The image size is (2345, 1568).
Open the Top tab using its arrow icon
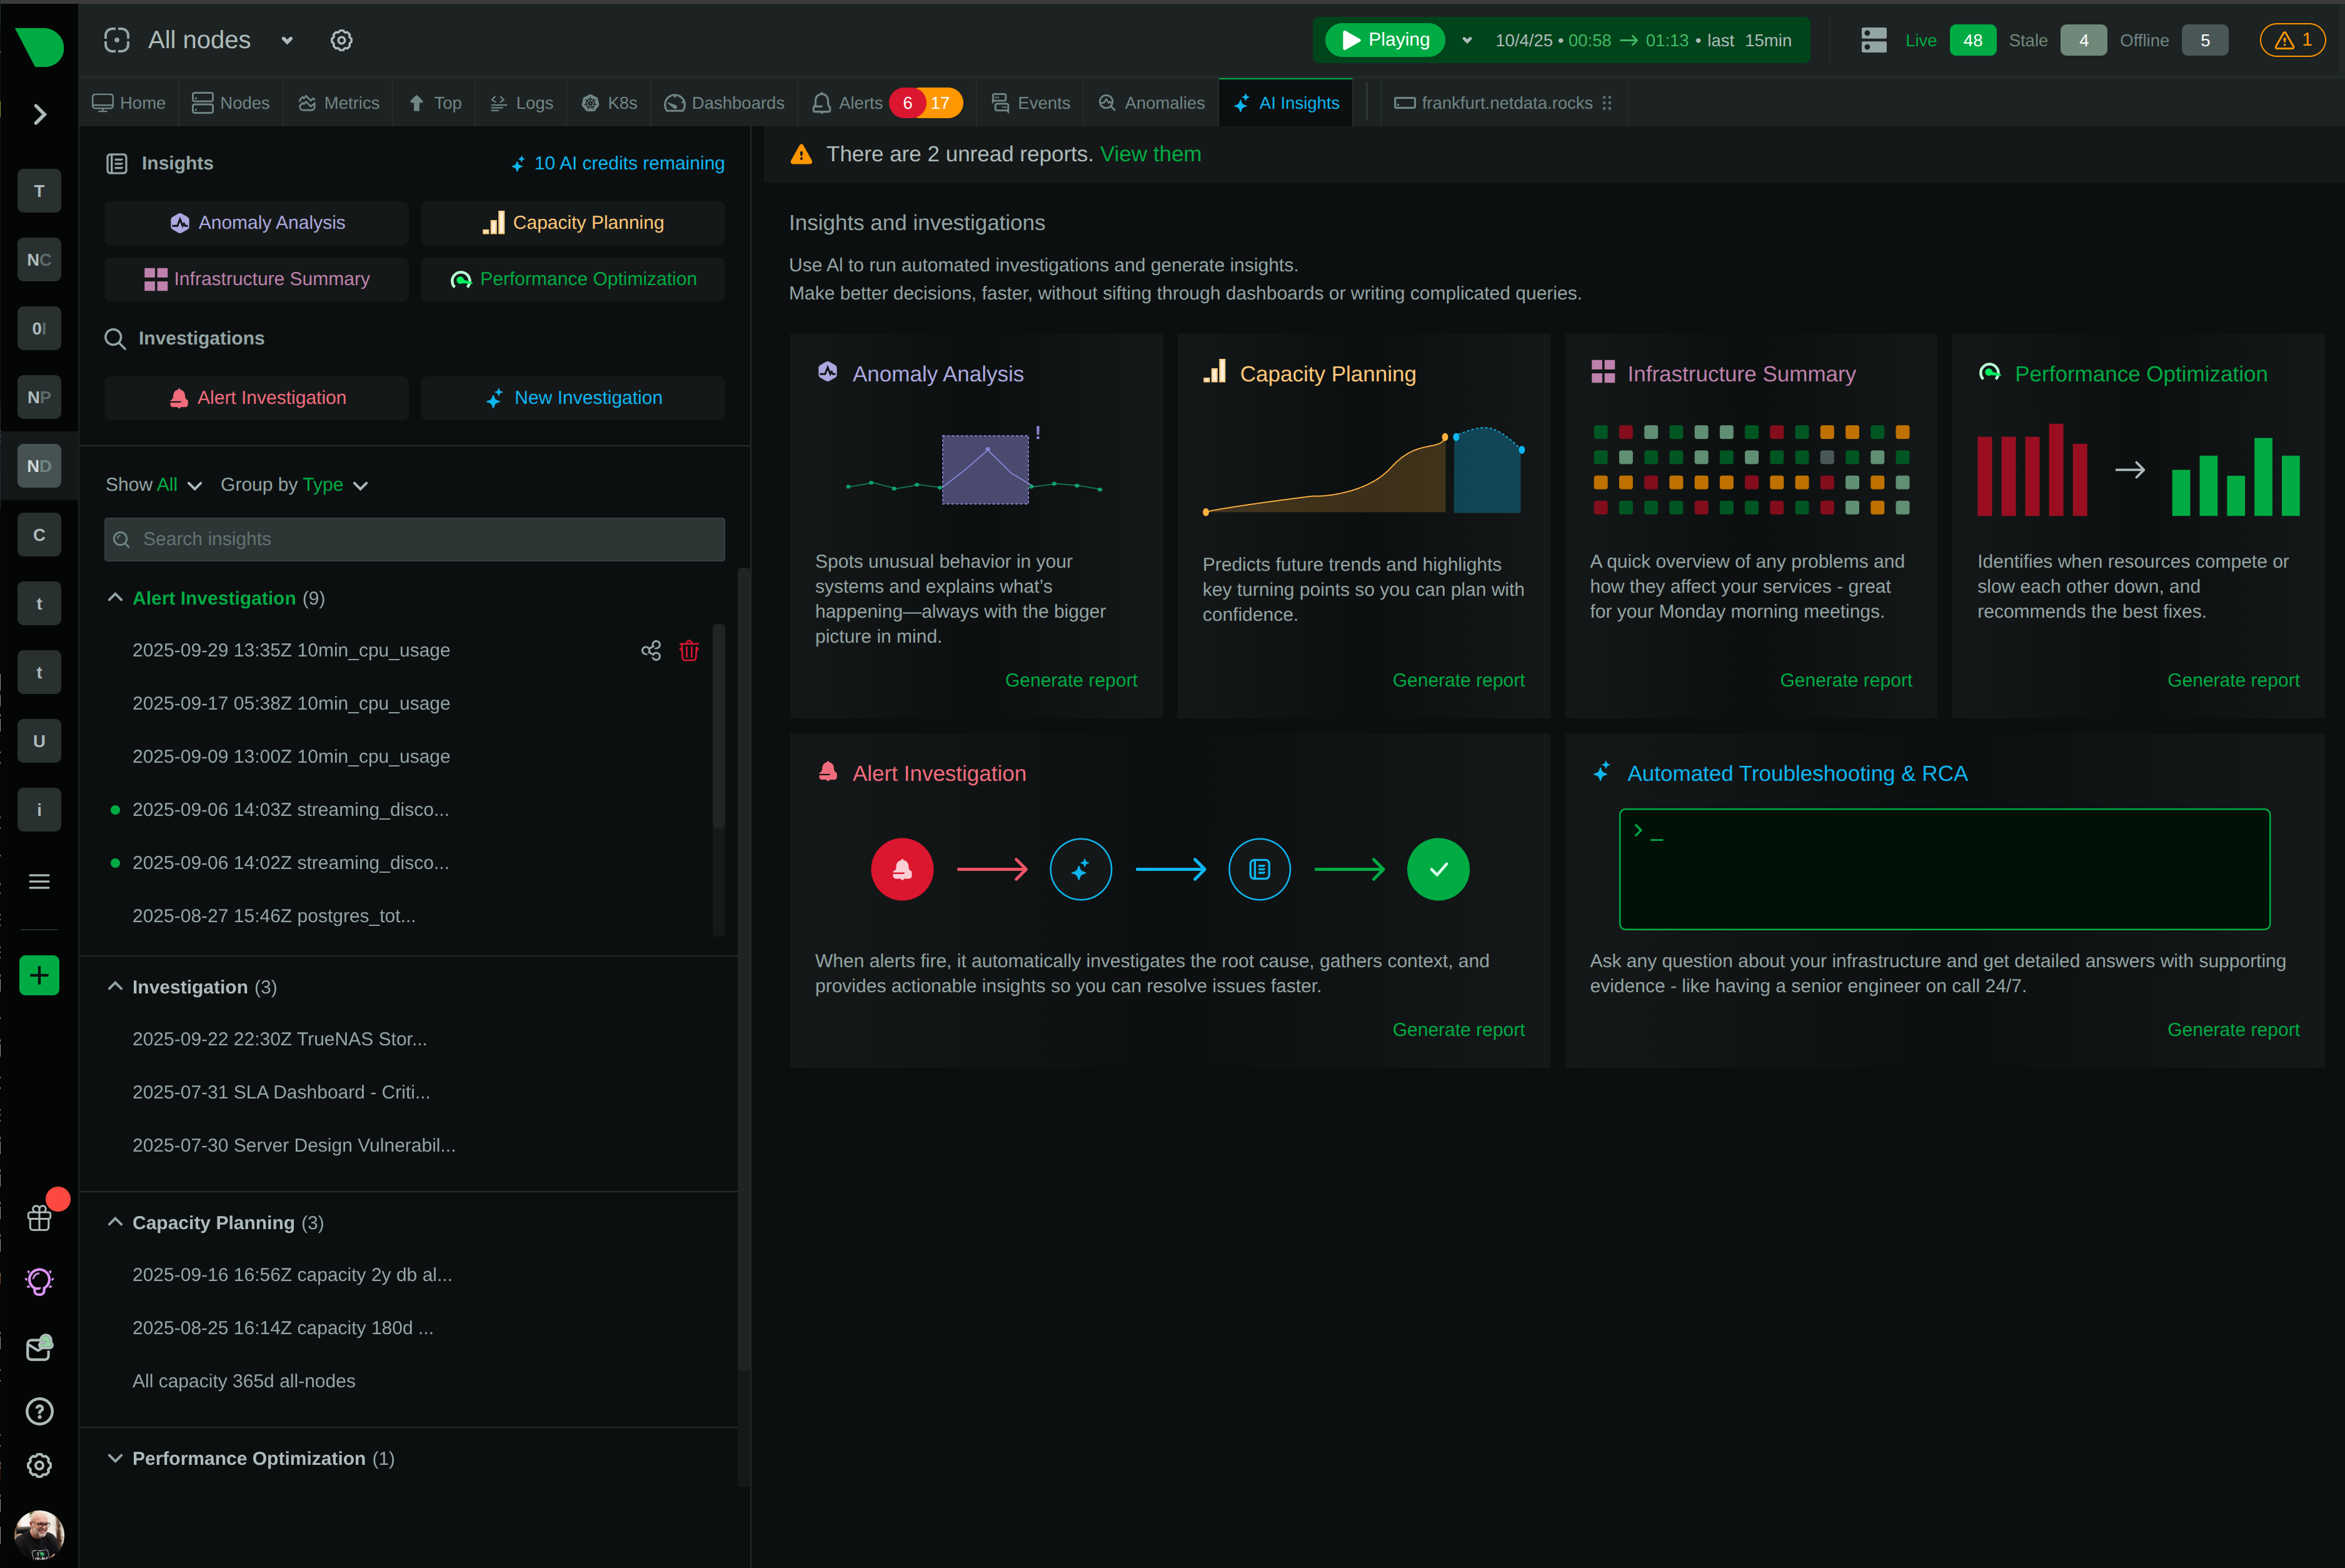(x=416, y=102)
